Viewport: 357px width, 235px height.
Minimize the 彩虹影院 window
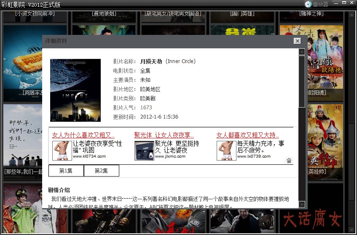336,3
